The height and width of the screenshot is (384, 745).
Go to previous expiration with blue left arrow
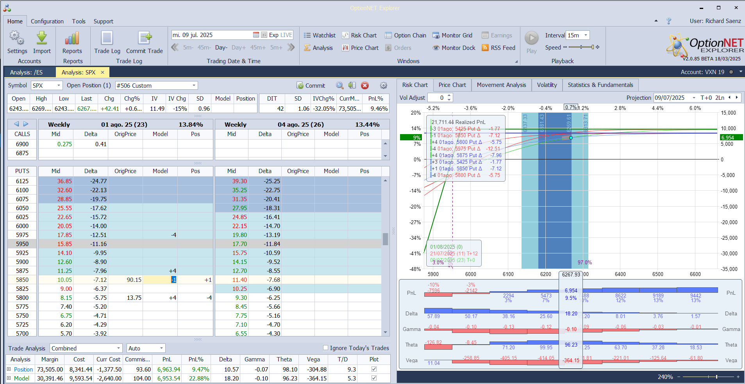click(16, 124)
